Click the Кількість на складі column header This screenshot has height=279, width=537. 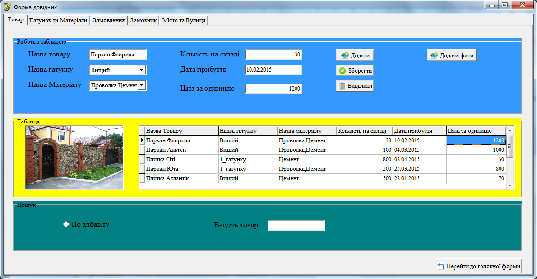coord(365,130)
